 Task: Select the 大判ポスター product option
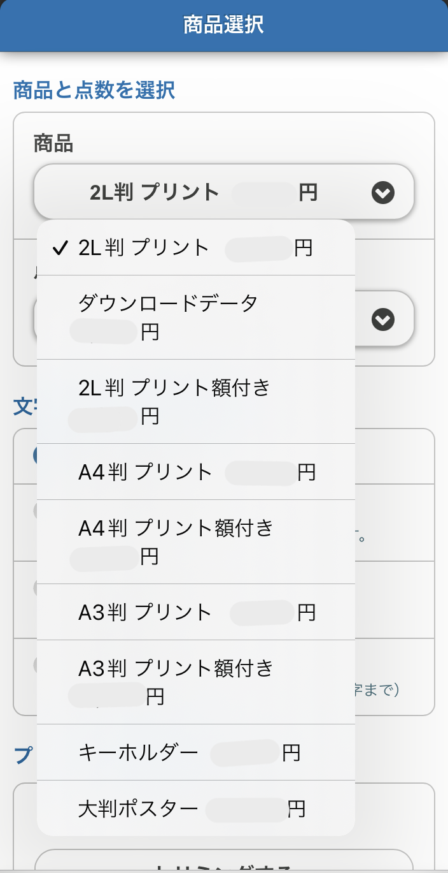pyautogui.click(x=196, y=808)
